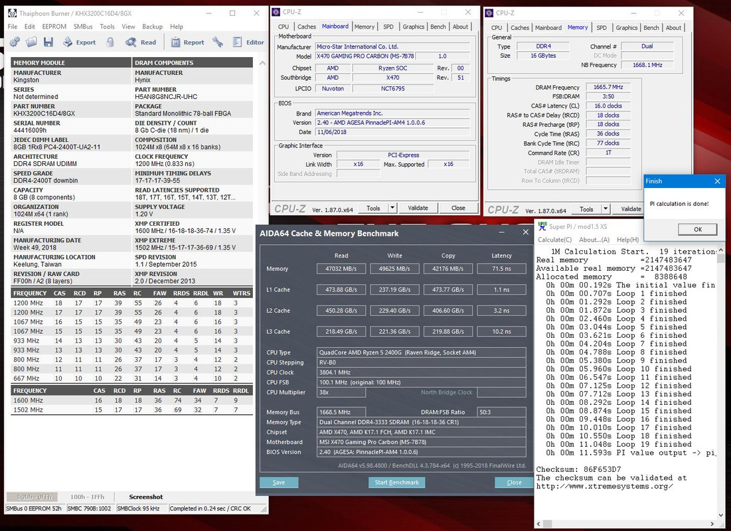Click the scroll-up arrow in Thaiphoon Burner

point(262,62)
